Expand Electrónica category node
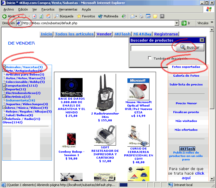Viewport: 216px width, 188px height. (4, 96)
